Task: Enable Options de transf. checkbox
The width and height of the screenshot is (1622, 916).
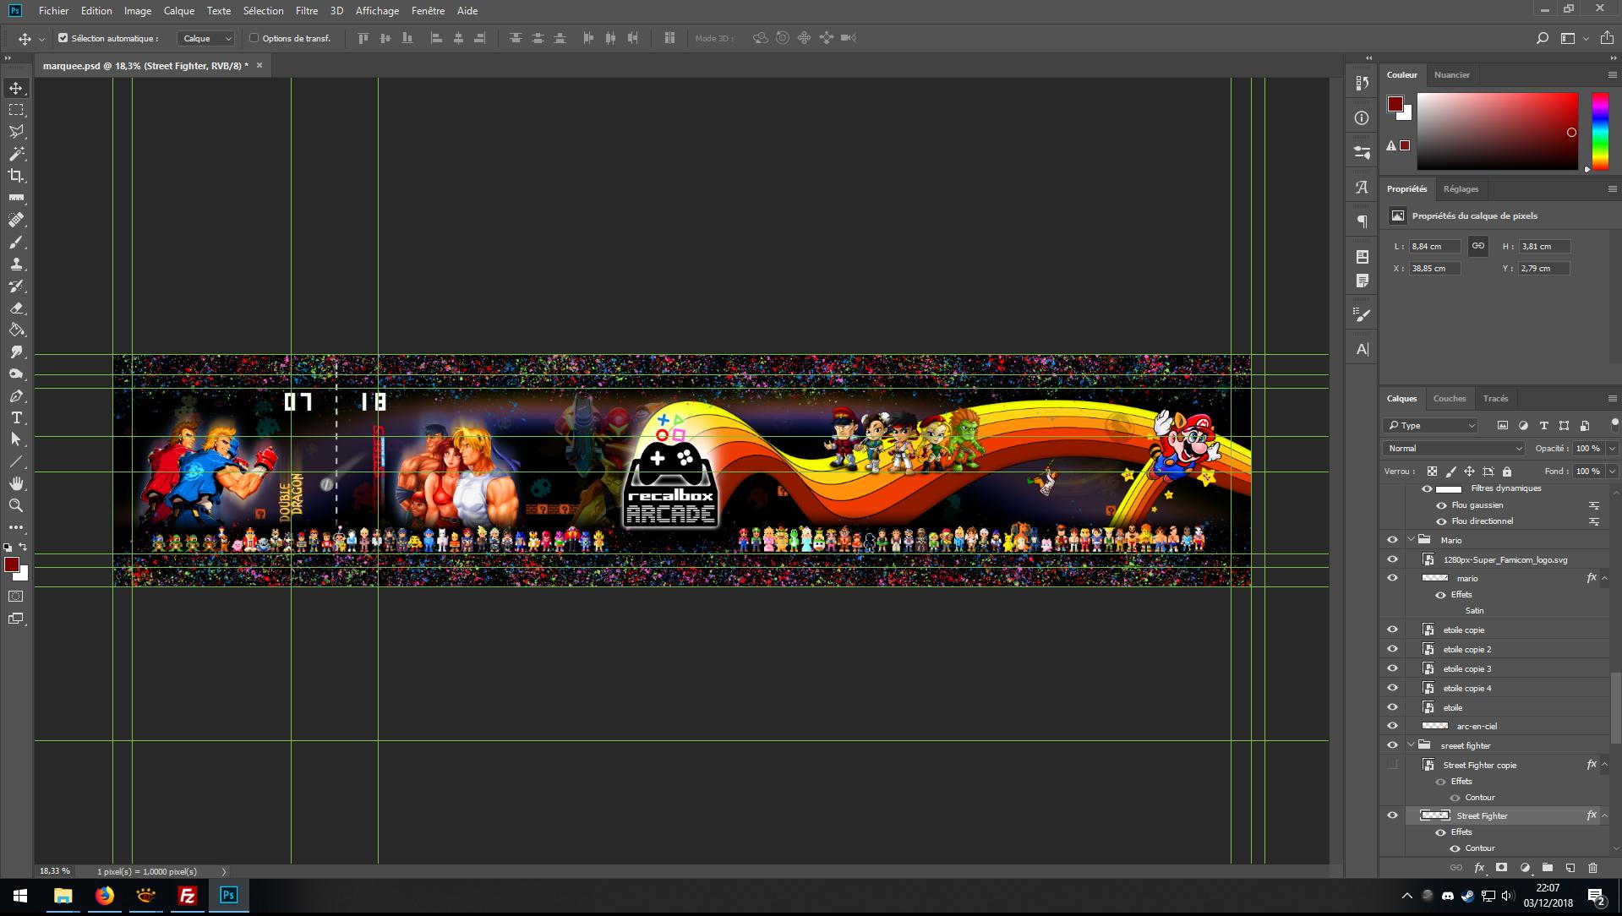Action: [x=254, y=38]
